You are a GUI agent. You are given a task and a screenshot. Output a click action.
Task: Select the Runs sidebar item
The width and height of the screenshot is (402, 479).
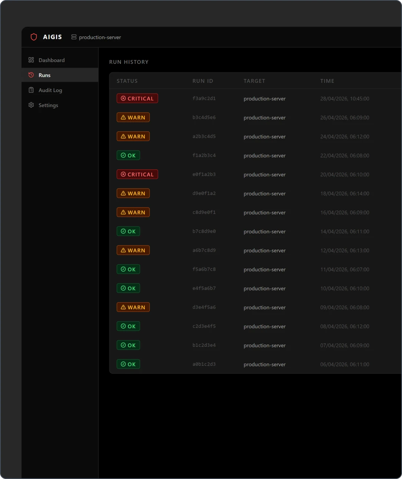(60, 75)
